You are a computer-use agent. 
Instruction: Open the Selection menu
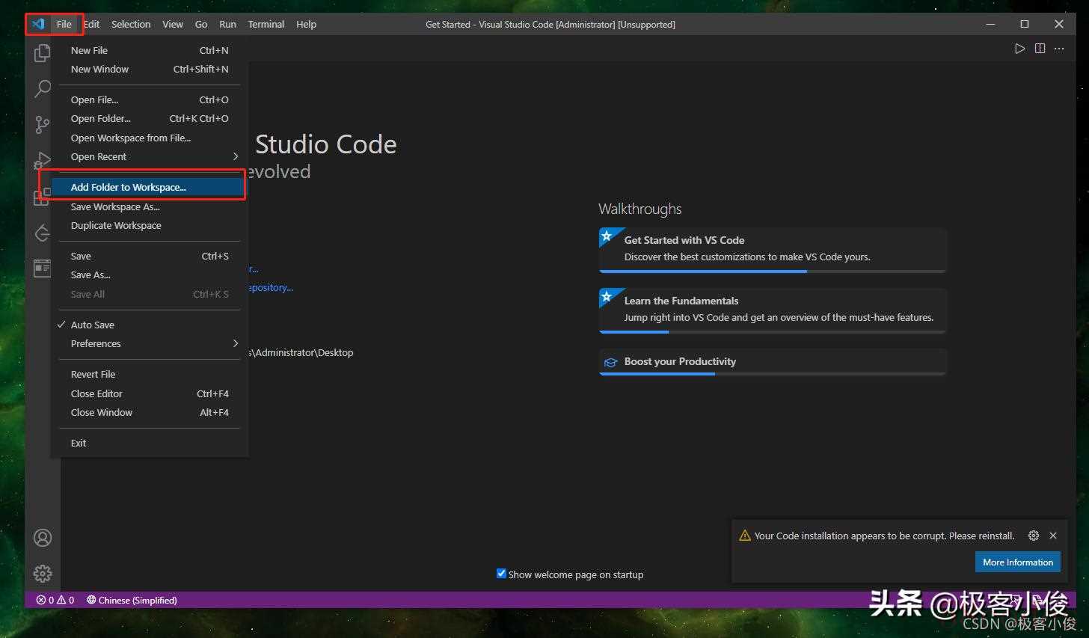click(x=131, y=24)
